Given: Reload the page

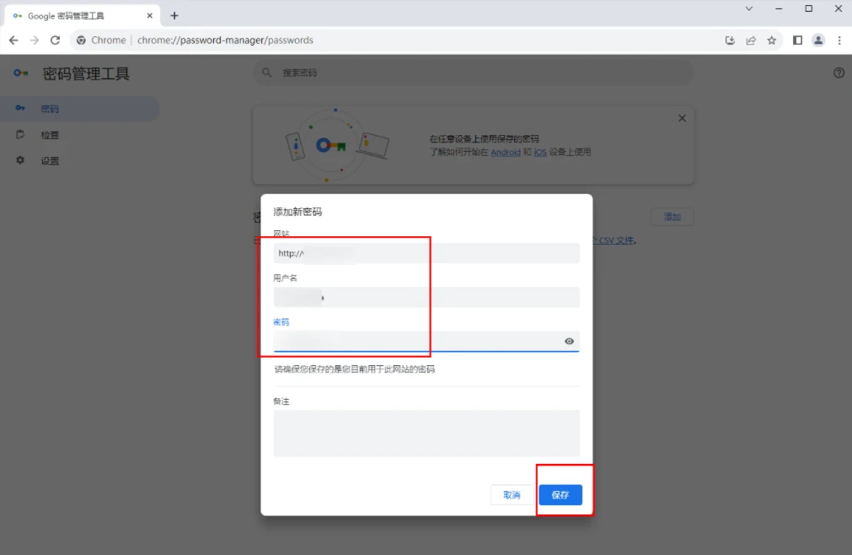Looking at the screenshot, I should tap(55, 40).
